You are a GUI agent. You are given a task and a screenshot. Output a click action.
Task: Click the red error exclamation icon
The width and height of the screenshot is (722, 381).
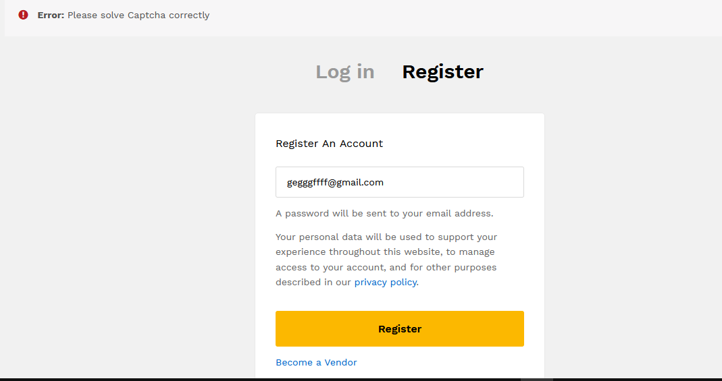coord(23,15)
